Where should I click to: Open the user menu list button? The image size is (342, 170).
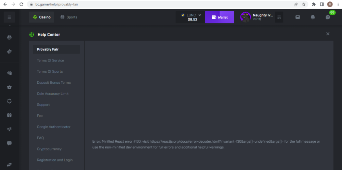(x=279, y=17)
